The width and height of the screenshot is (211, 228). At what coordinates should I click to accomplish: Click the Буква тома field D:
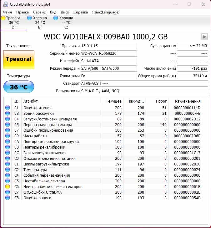click(109, 76)
